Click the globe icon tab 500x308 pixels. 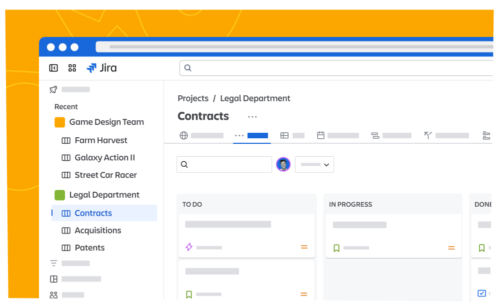pos(184,135)
